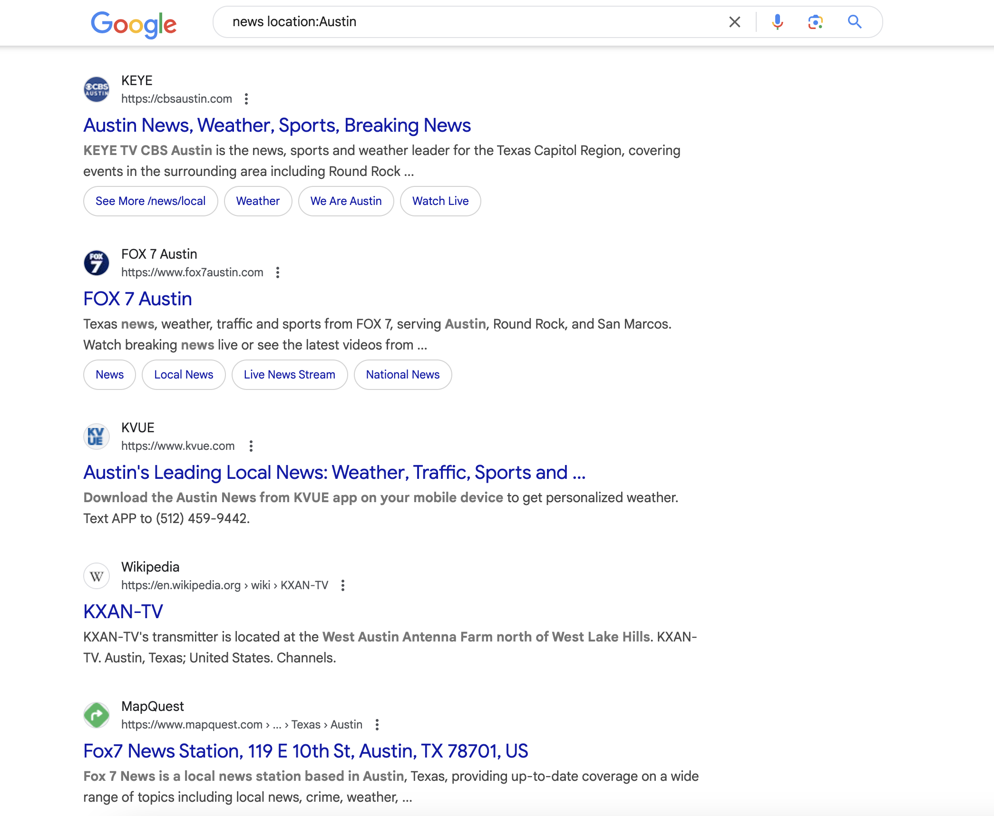Open the FOX 7 Austin result title
The width and height of the screenshot is (994, 816).
(138, 299)
